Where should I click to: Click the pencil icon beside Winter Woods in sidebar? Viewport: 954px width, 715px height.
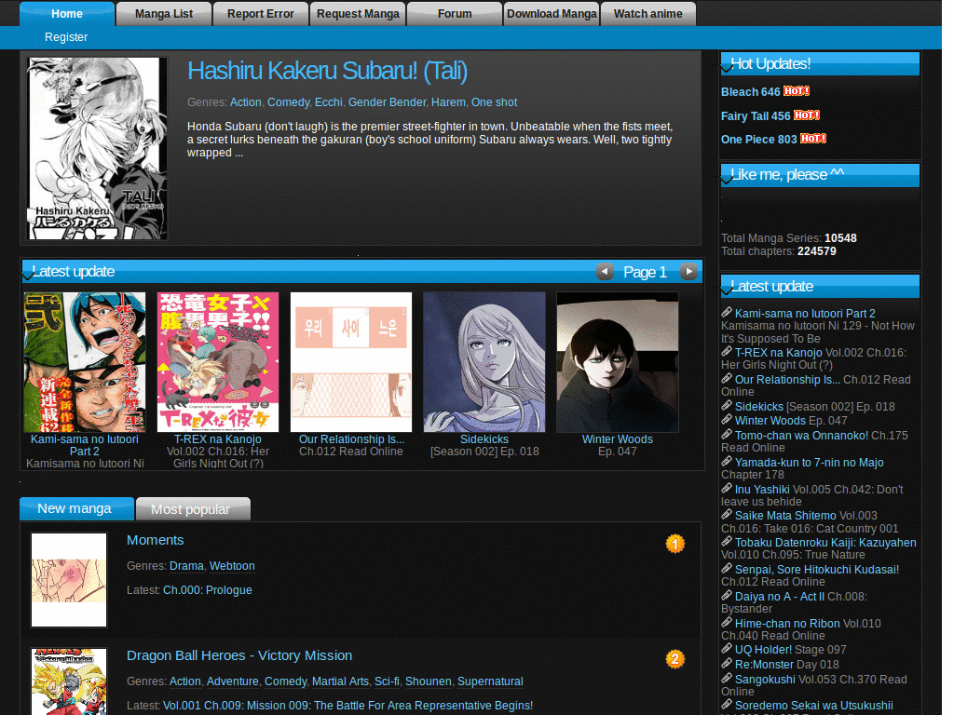[x=727, y=420]
